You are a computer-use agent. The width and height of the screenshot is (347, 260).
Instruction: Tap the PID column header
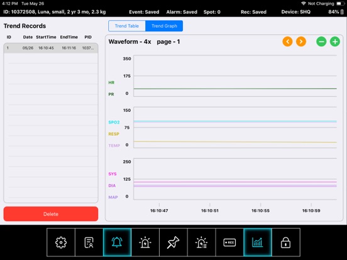point(88,37)
